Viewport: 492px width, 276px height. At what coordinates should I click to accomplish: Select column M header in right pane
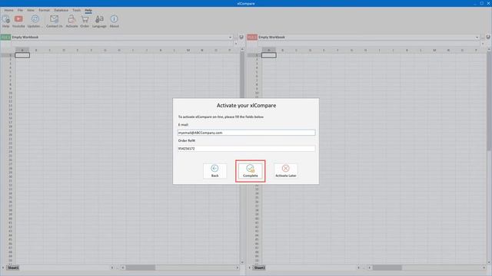click(434, 50)
